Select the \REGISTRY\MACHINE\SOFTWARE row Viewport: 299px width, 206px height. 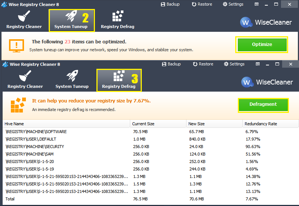coord(151,132)
